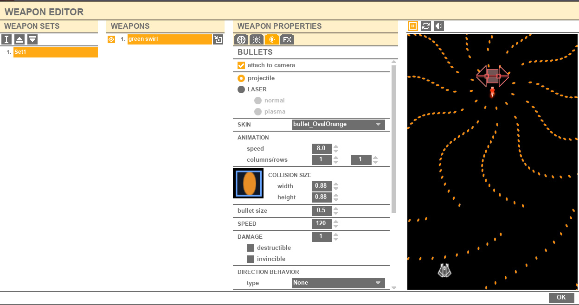Restart the weapon preview animation
The width and height of the screenshot is (579, 305).
[426, 26]
